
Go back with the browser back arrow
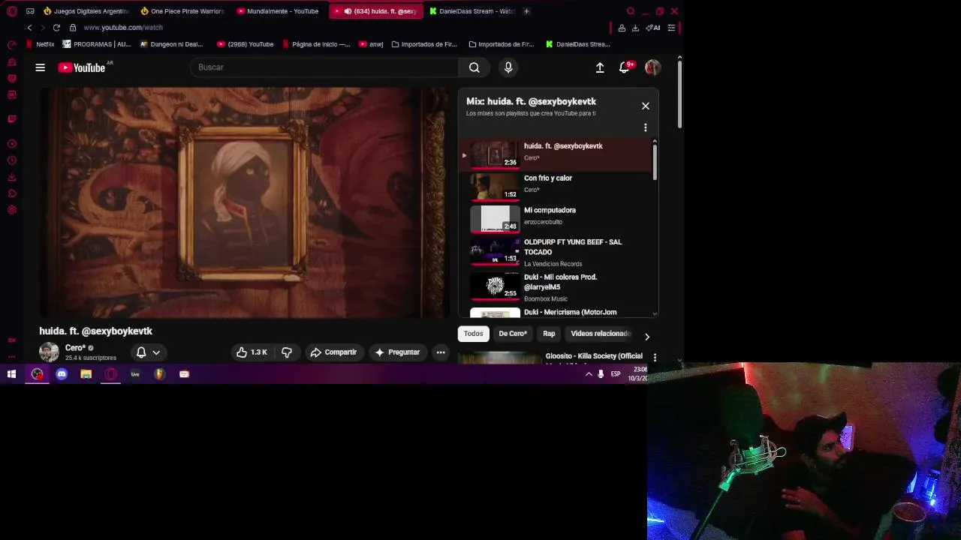click(x=29, y=28)
